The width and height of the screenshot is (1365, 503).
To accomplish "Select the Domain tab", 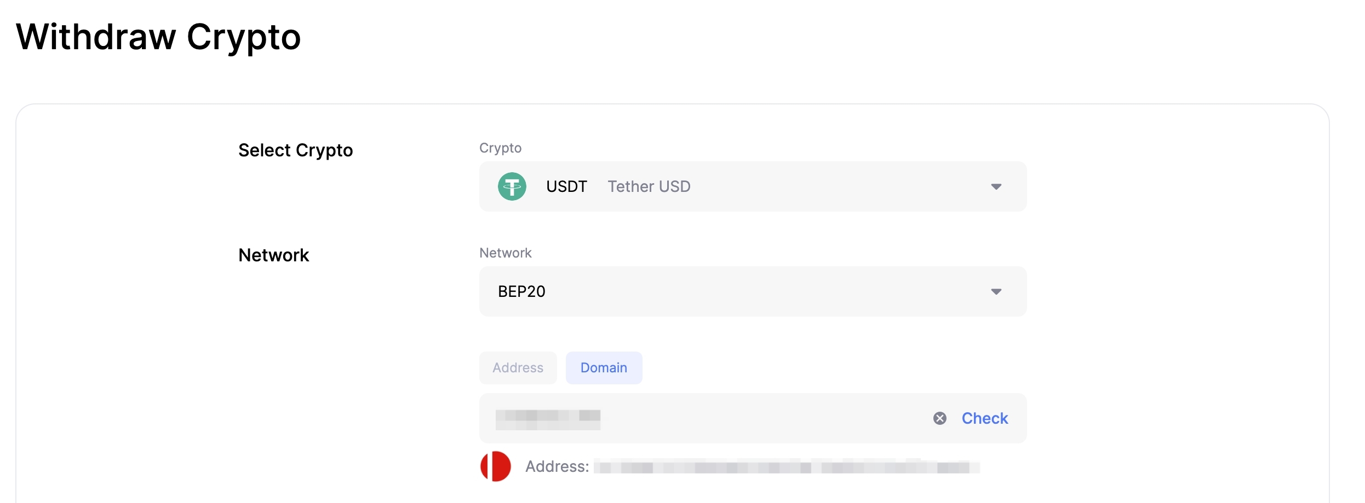I will (x=604, y=368).
